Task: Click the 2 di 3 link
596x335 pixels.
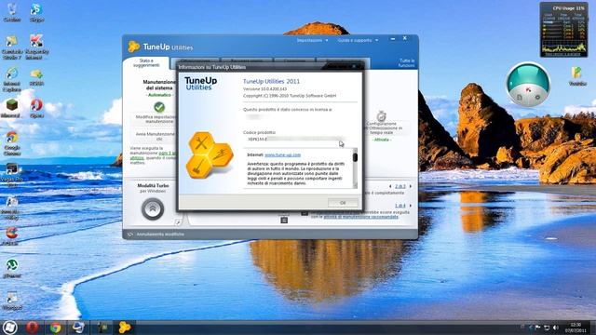Action: (400, 186)
